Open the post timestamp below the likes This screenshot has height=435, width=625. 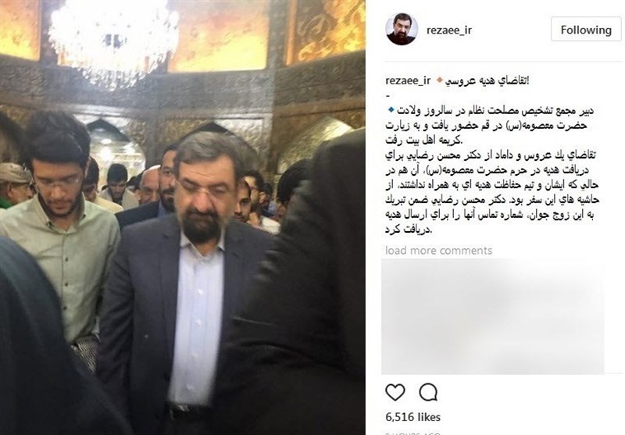[413, 433]
